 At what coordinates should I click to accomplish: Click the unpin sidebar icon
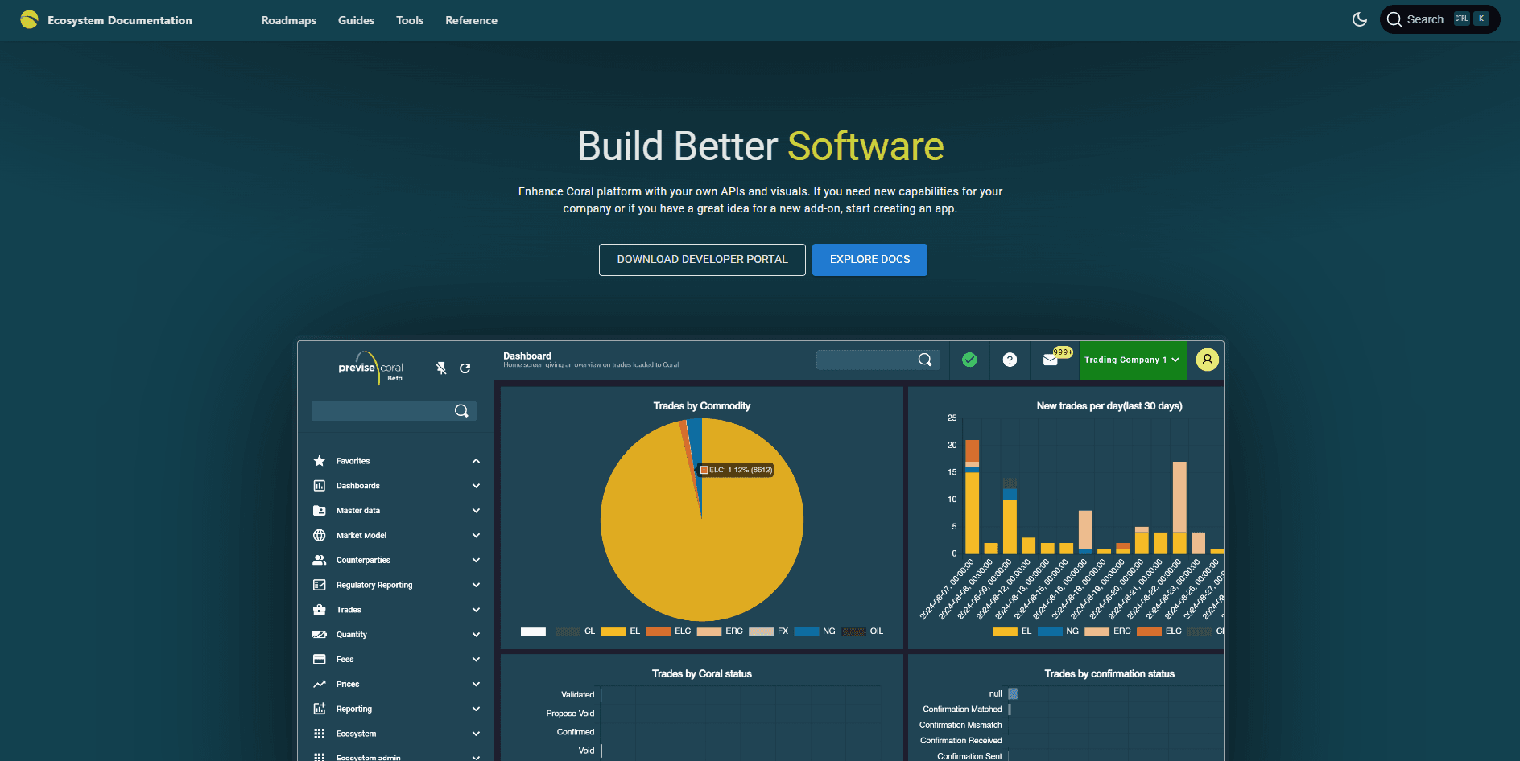pyautogui.click(x=440, y=368)
